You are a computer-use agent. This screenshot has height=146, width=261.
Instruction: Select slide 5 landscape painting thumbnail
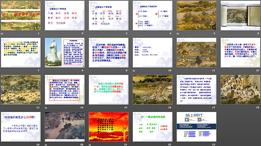coord(197,15)
